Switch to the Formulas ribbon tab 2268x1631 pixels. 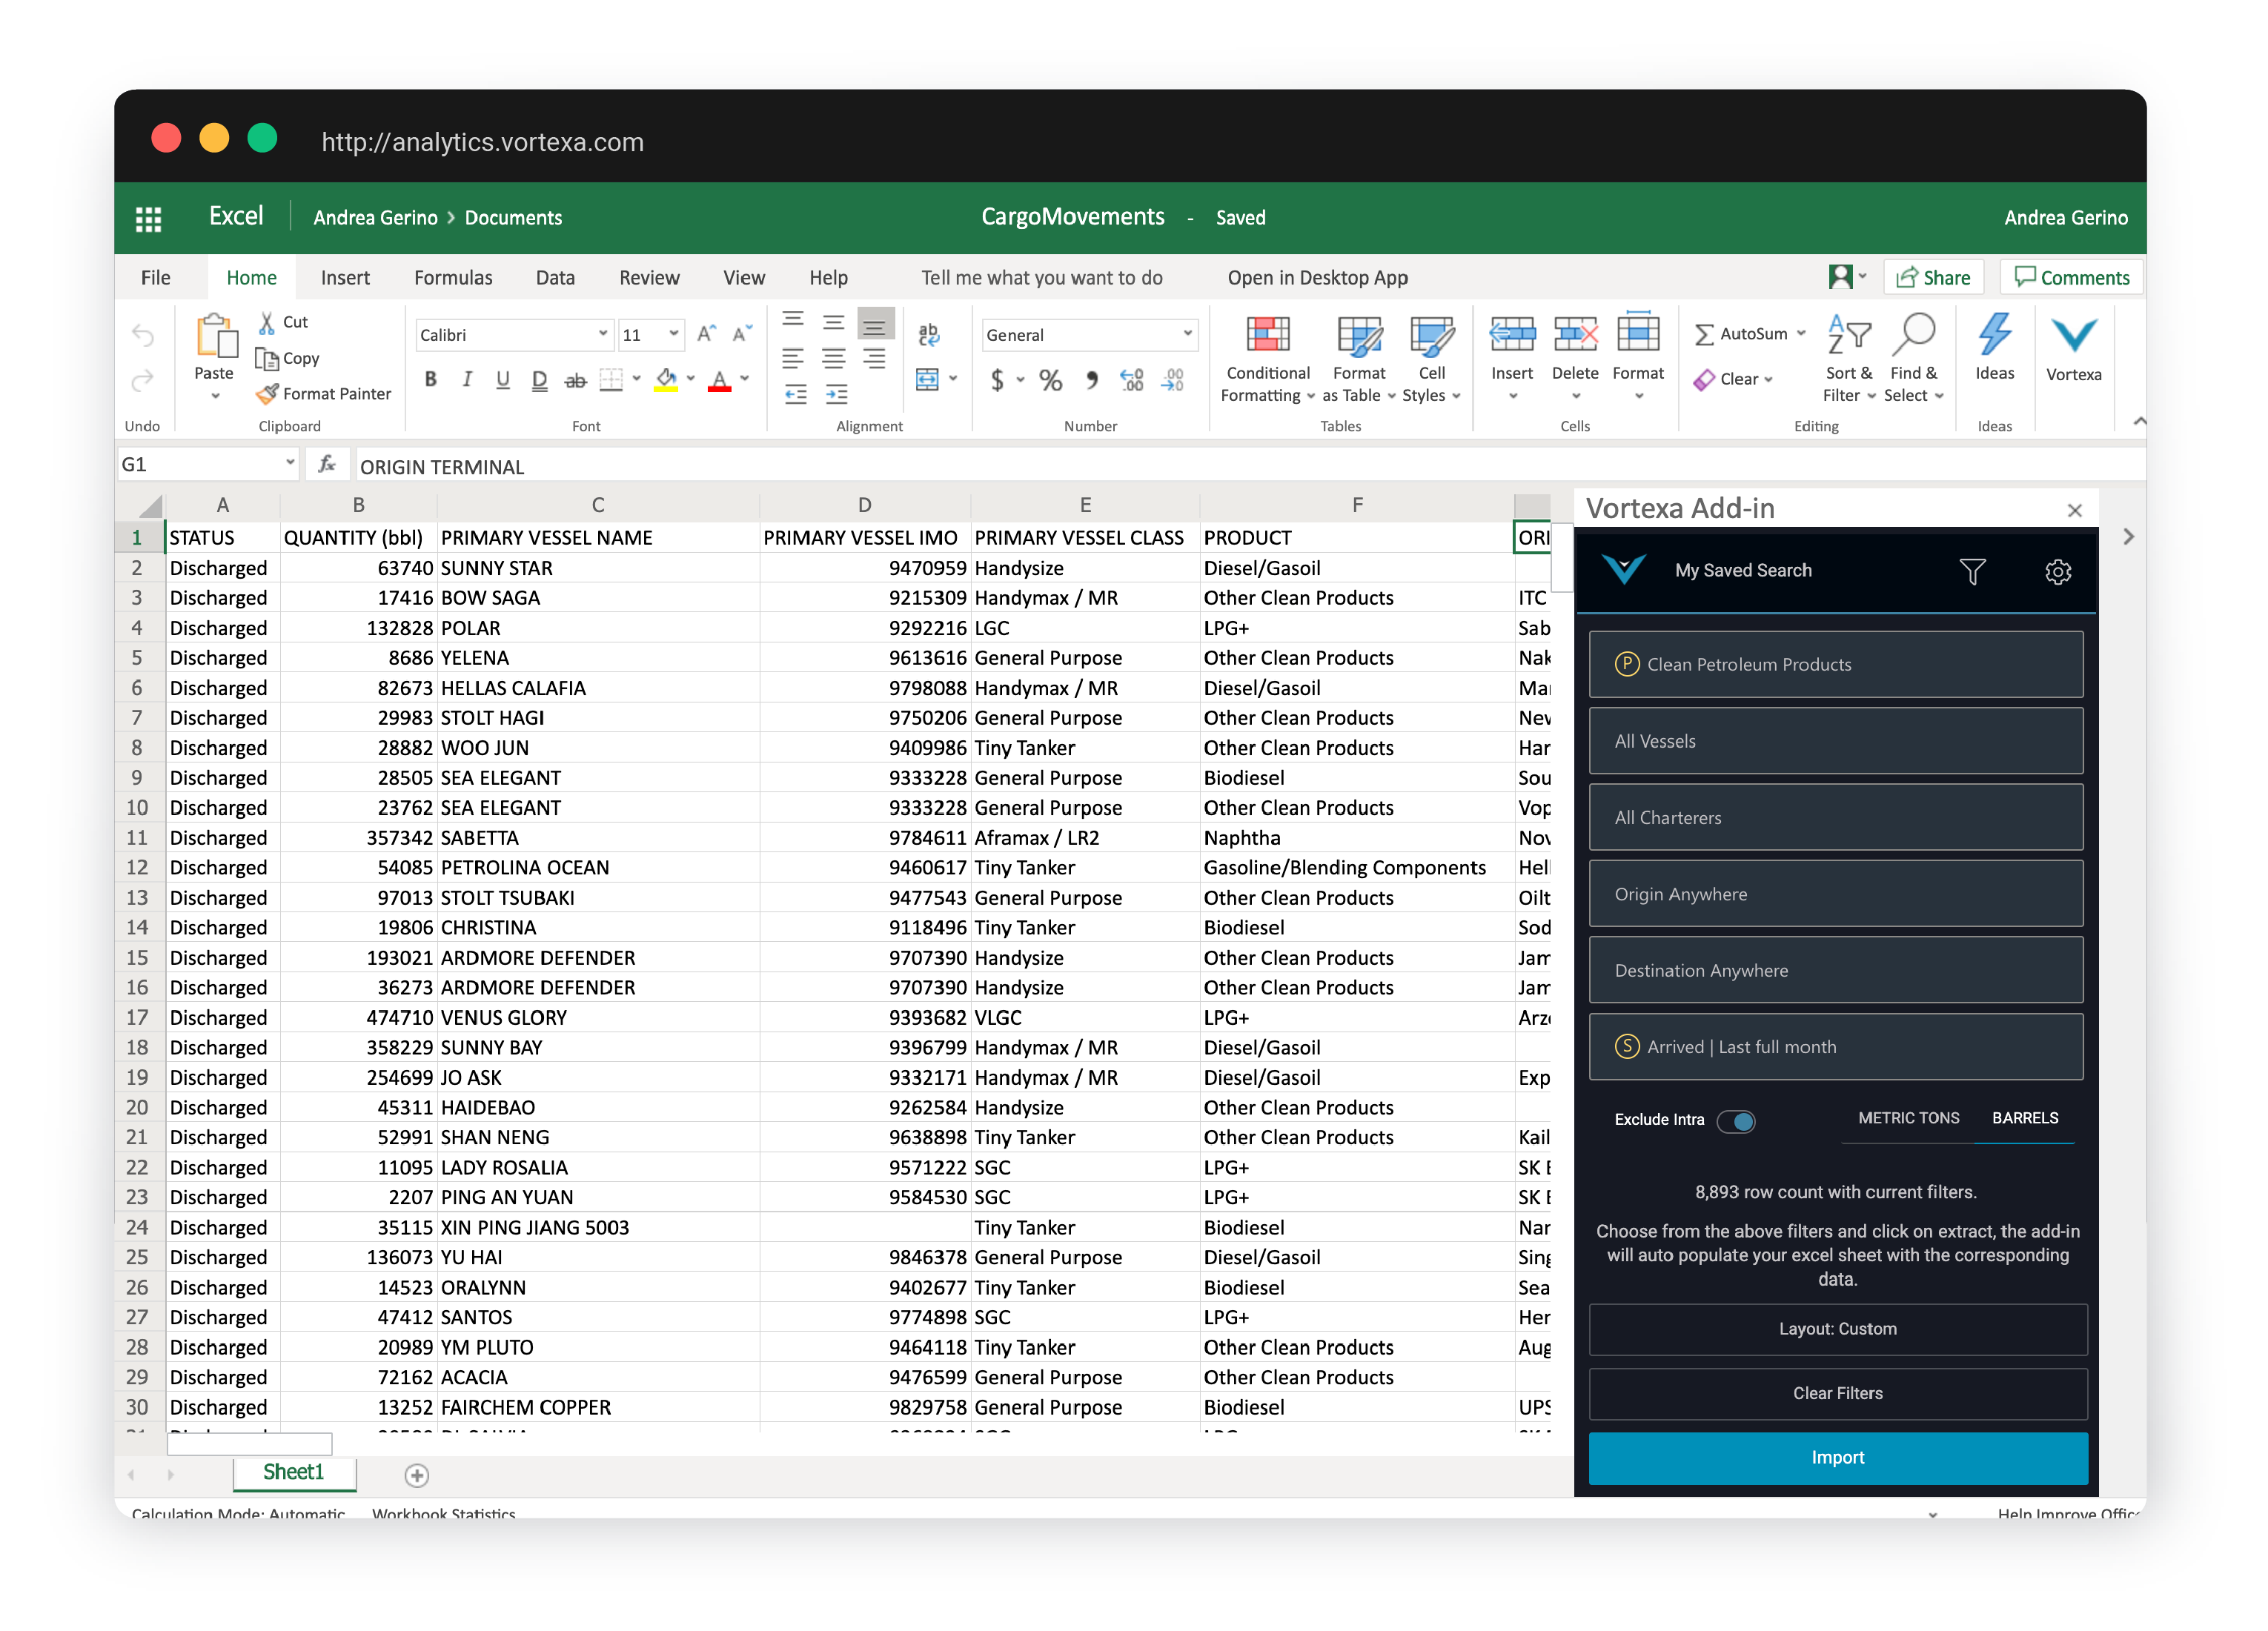pyautogui.click(x=453, y=278)
